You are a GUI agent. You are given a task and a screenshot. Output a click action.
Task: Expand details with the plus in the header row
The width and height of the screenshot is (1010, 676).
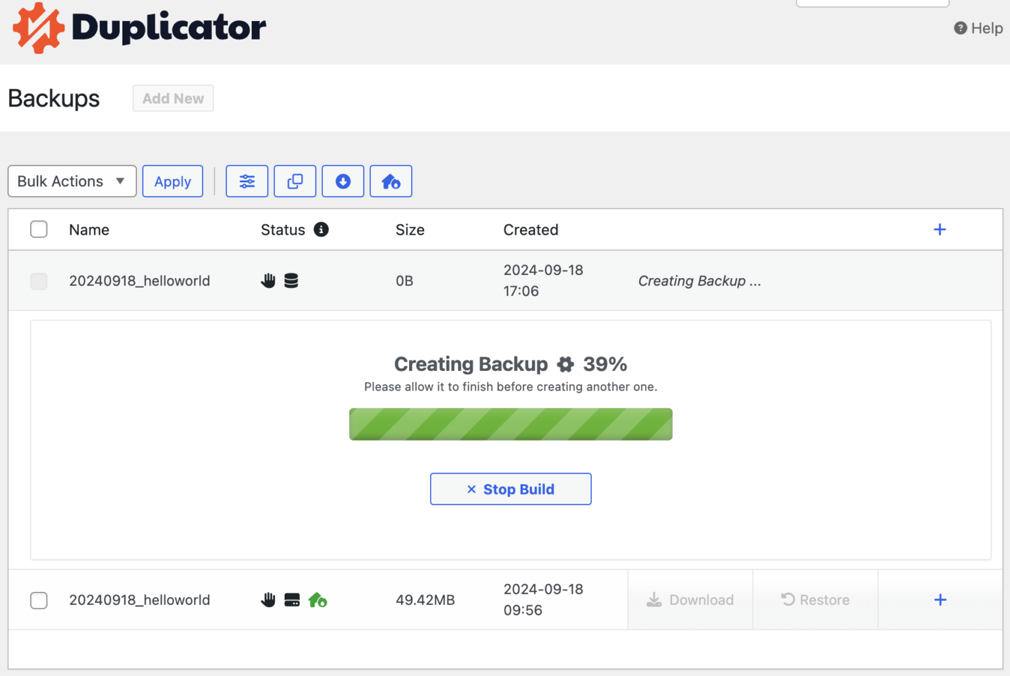pos(940,229)
